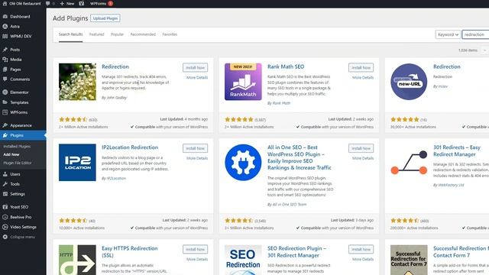Open Video Settings in sidebar
489x275 pixels.
(x=23, y=227)
